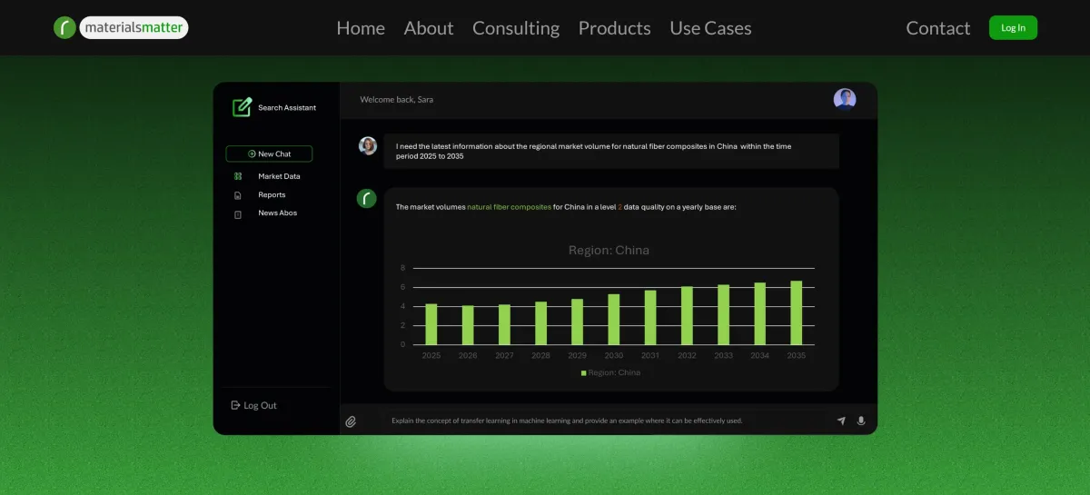The image size is (1090, 495).
Task: Click the Reports document icon
Action: coord(238,195)
